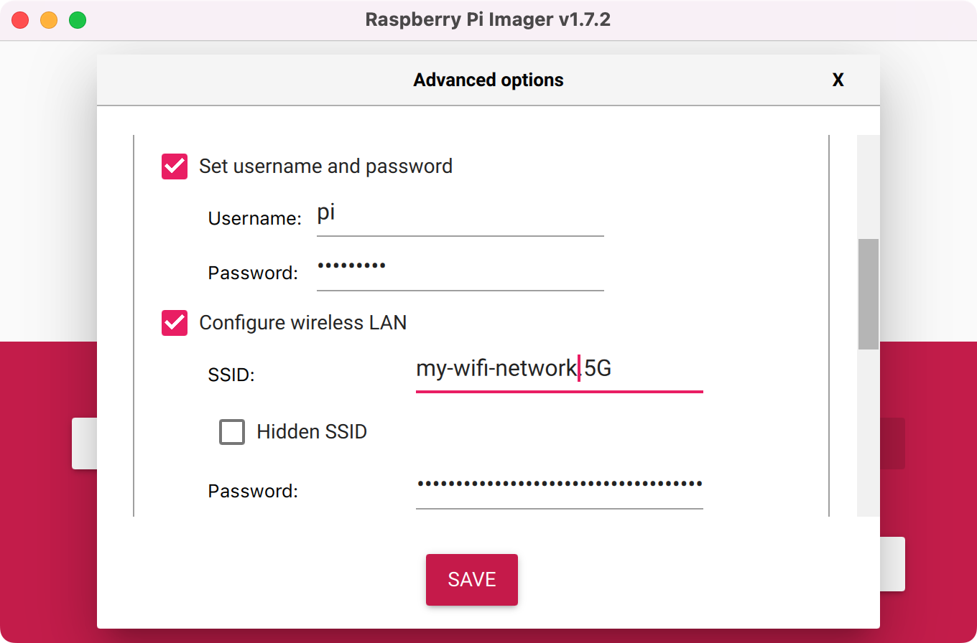Click the "Configure wireless LAN" label text
Image resolution: width=977 pixels, height=643 pixels.
click(x=302, y=323)
